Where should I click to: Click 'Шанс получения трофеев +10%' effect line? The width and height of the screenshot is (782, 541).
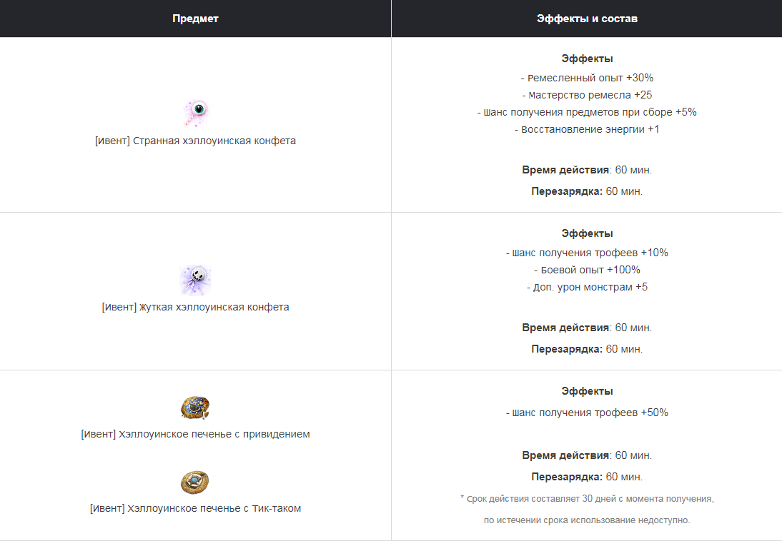587,253
